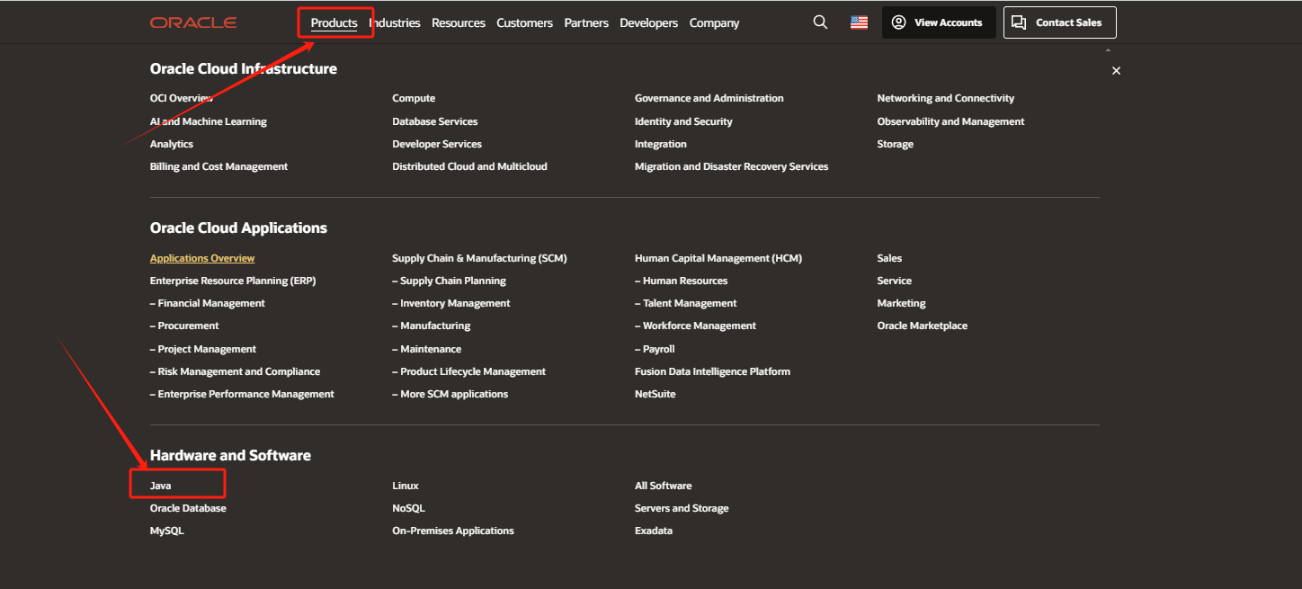Screen dimensions: 1302x589
Task: Open the Applications Overview link
Action: pyautogui.click(x=202, y=258)
